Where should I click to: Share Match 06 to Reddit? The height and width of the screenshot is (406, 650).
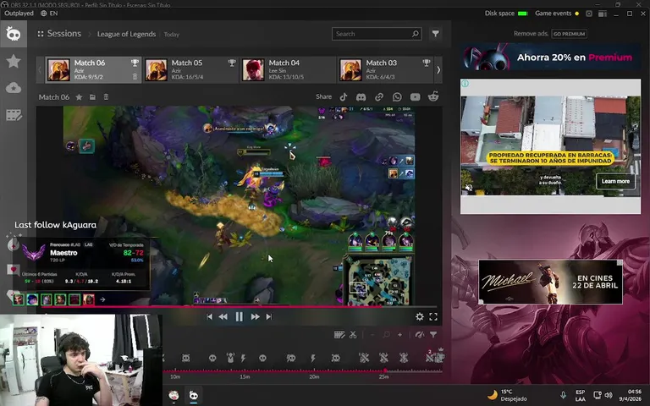pyautogui.click(x=433, y=97)
